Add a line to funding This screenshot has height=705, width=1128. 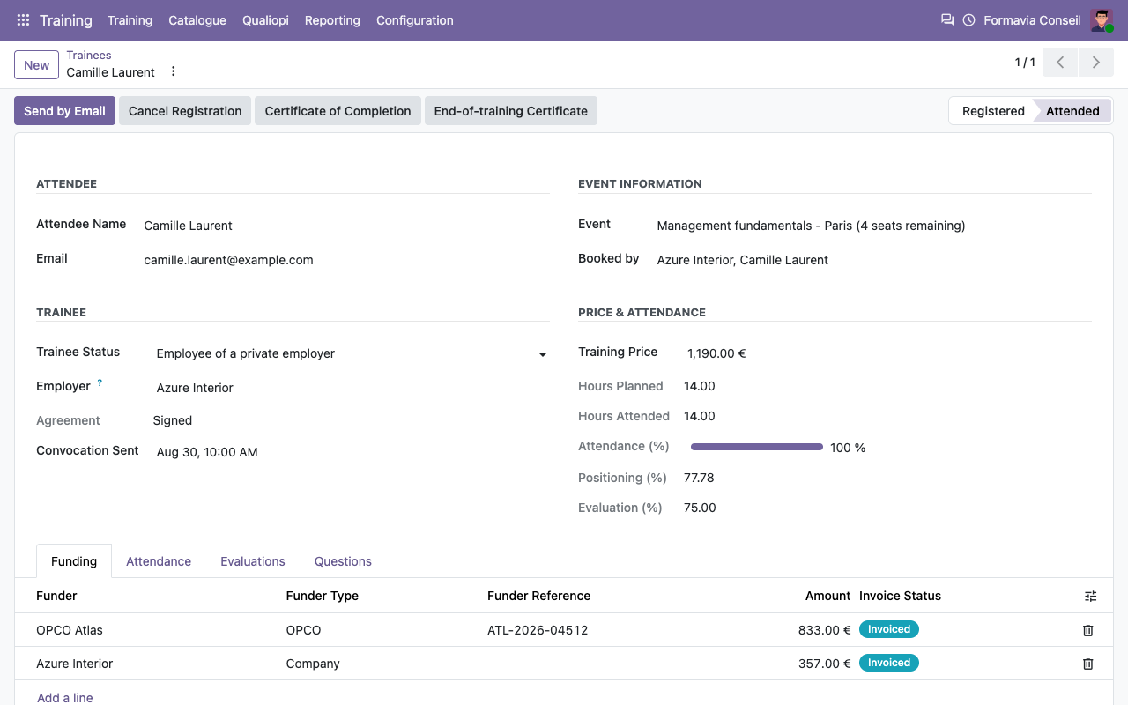65,697
